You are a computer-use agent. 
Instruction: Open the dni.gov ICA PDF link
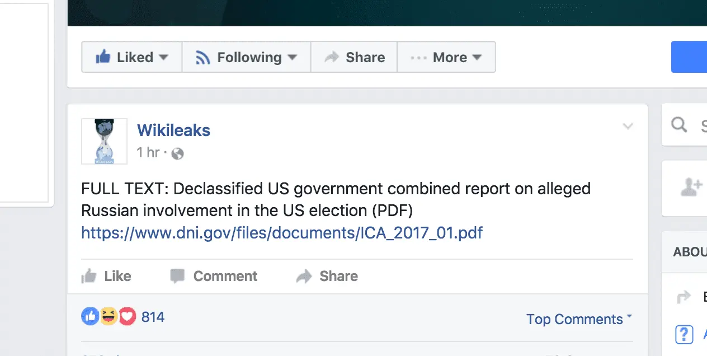tap(282, 232)
